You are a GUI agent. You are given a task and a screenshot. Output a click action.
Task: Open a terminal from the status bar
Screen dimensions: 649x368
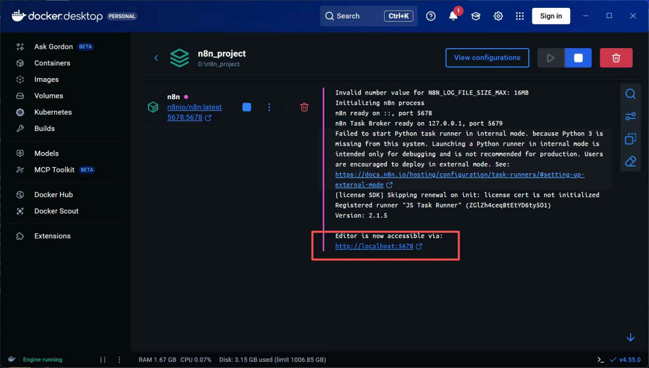pyautogui.click(x=602, y=360)
